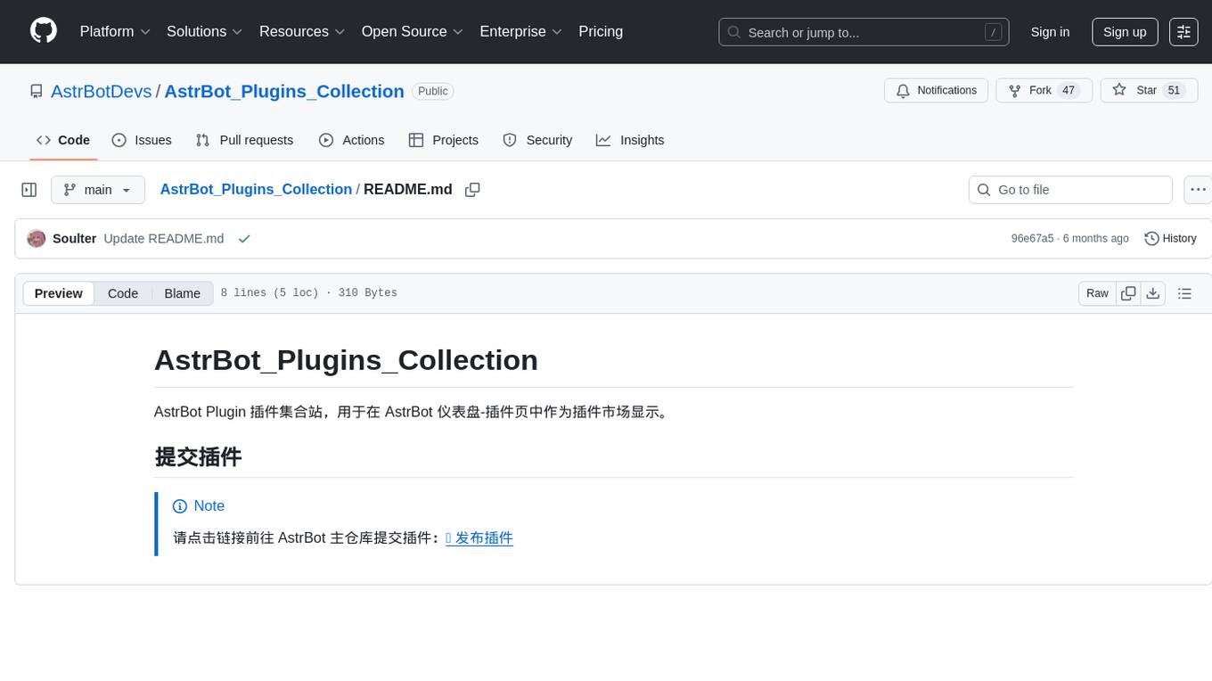1212x681 pixels.
Task: Open the Projects tab
Action: (444, 140)
